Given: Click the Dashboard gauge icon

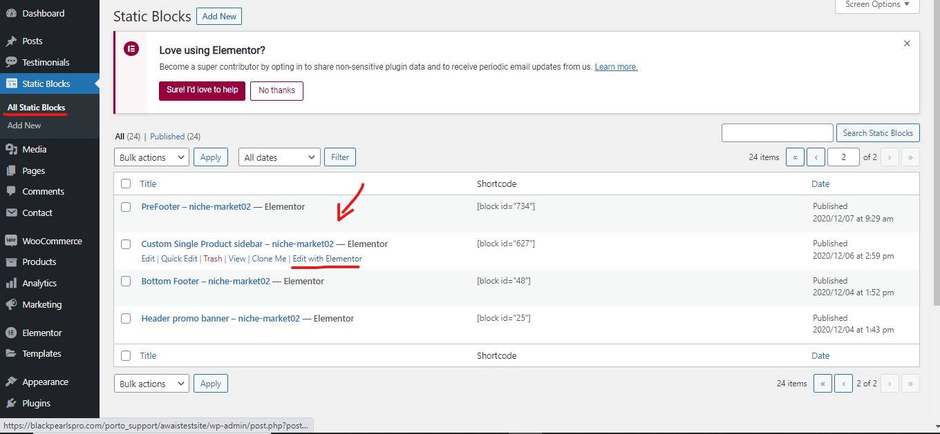Looking at the screenshot, I should click(11, 13).
